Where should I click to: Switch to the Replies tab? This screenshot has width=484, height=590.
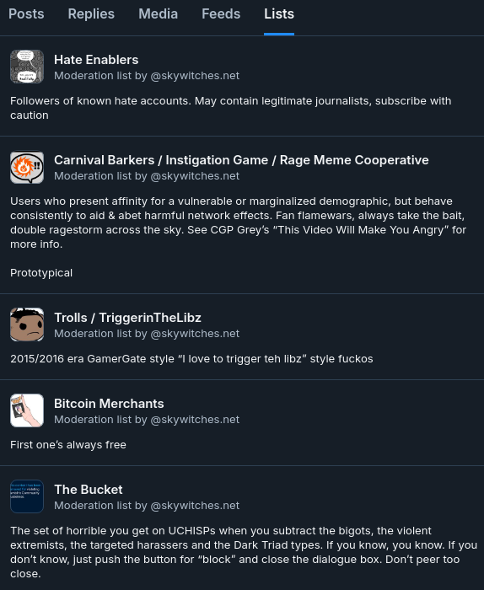click(91, 14)
